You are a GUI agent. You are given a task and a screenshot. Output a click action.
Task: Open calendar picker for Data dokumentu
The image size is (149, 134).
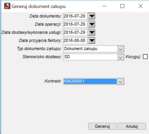tap(92, 16)
